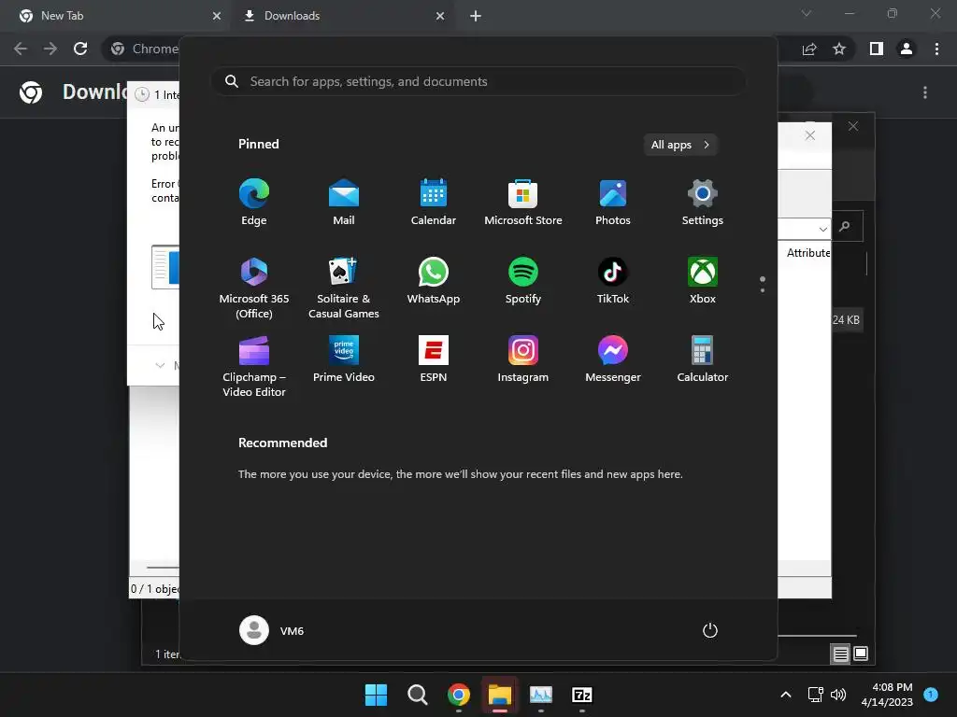
Task: Launch the Photos app
Action: click(613, 203)
